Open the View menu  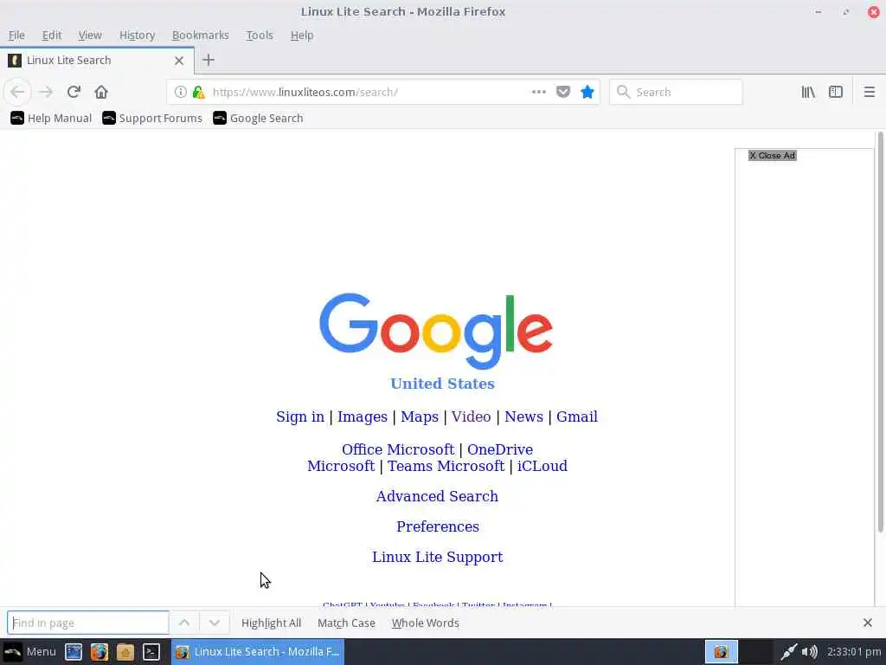coord(90,35)
